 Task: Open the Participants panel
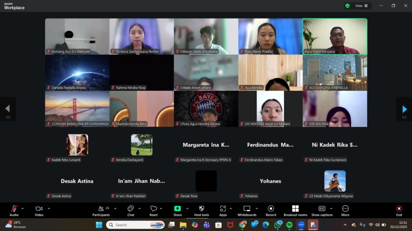[101, 211]
